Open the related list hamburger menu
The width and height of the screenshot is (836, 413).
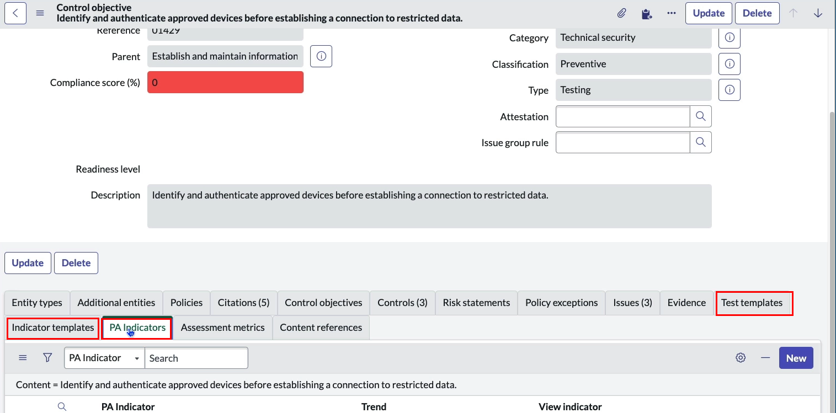[x=23, y=358]
